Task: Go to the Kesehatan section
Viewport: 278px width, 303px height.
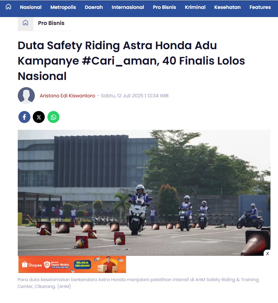Action: coord(227,7)
